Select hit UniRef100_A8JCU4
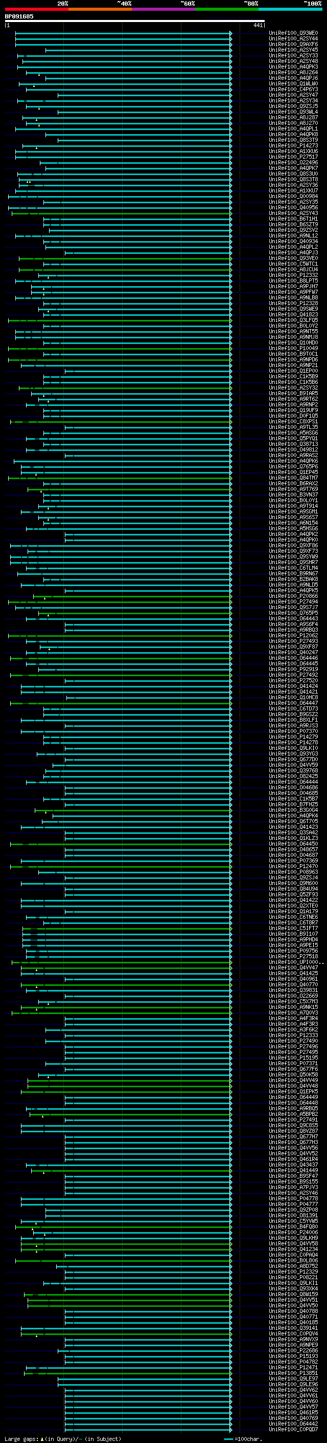Viewport: 327px width, 1443px height. pyautogui.click(x=293, y=269)
